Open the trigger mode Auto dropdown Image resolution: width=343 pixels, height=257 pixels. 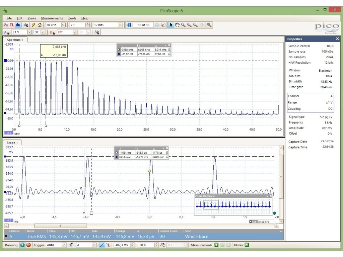[x=64, y=245]
